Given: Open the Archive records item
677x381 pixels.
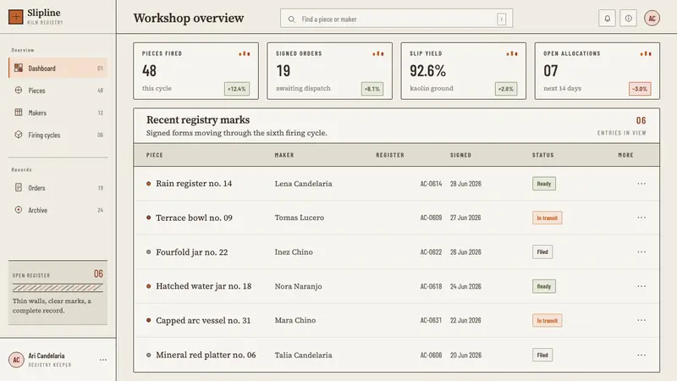Looking at the screenshot, I should point(58,210).
